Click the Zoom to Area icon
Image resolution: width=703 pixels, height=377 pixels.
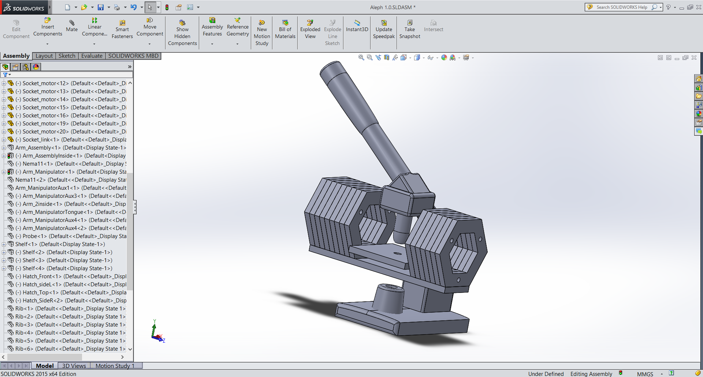coord(369,57)
